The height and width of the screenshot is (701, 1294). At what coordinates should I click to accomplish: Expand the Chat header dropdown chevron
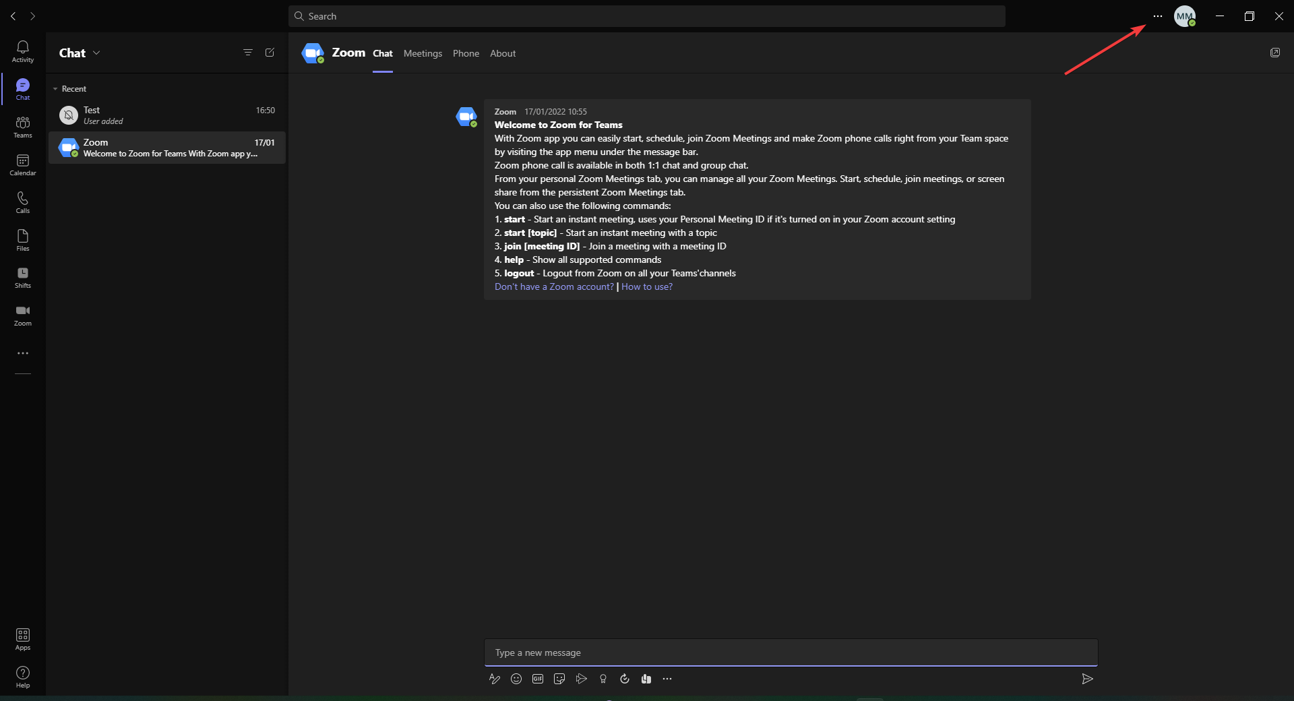[96, 53]
